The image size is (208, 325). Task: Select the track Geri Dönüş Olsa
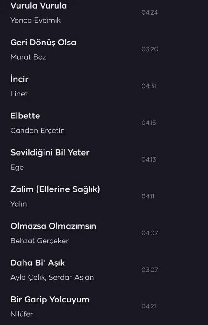43,43
